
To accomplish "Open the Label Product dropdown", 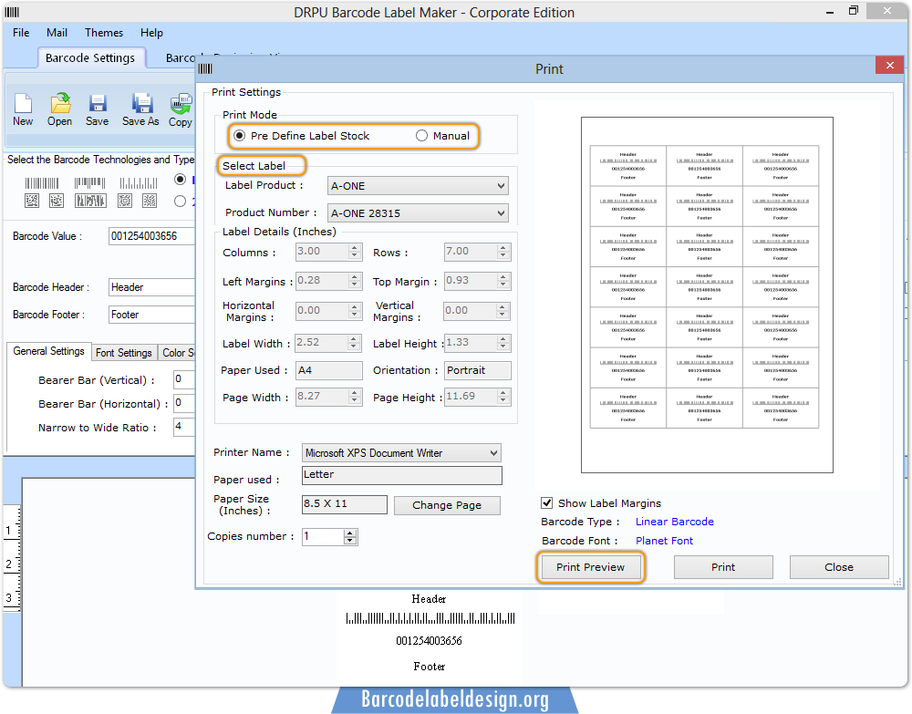I will [418, 186].
